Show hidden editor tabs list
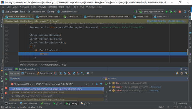 tap(186, 17)
